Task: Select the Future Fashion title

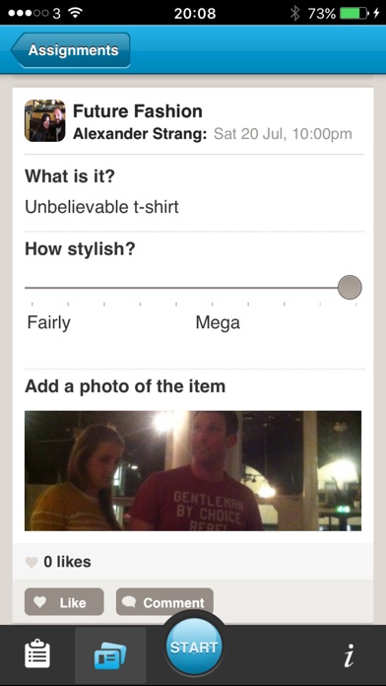Action: 137,111
